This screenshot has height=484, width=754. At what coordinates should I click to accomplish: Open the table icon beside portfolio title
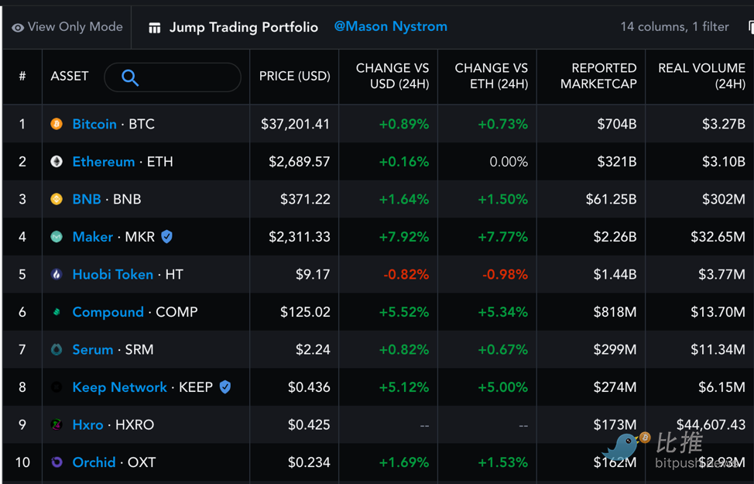[154, 28]
